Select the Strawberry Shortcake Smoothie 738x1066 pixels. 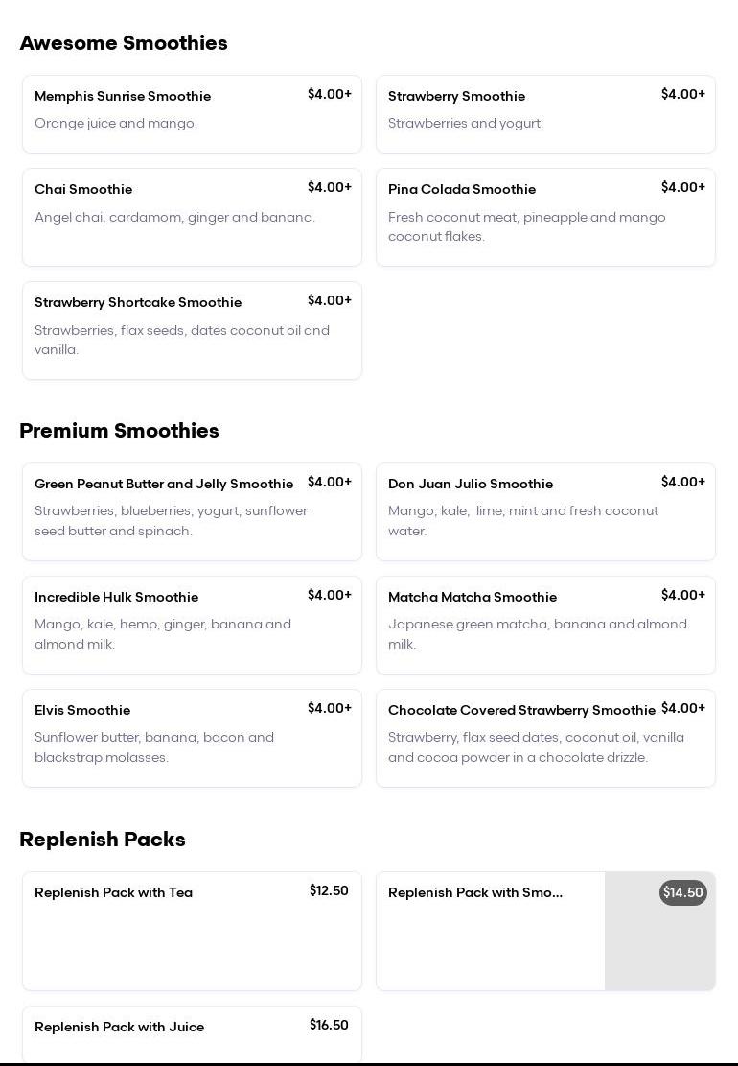pyautogui.click(x=192, y=330)
